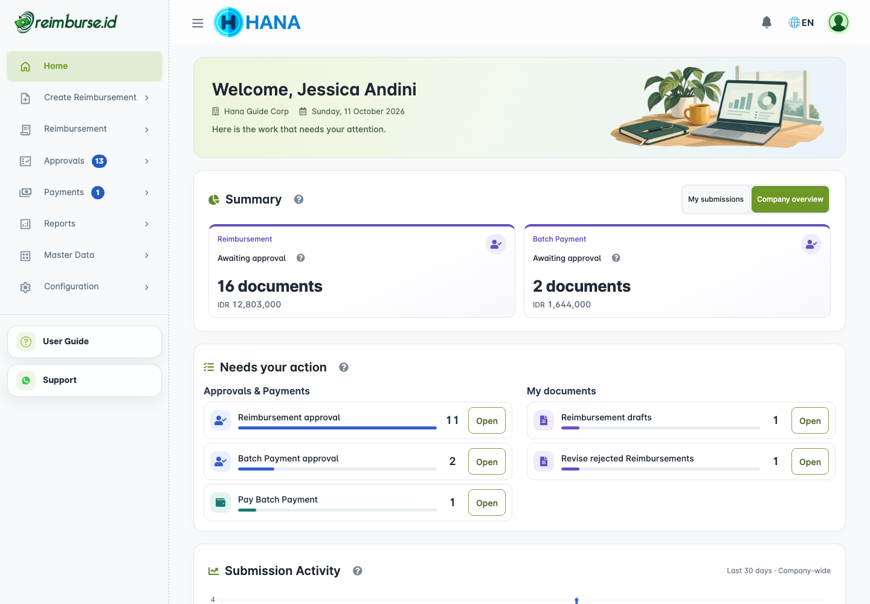Open Revise rejected Reimbursements
Image resolution: width=870 pixels, height=604 pixels.
810,461
